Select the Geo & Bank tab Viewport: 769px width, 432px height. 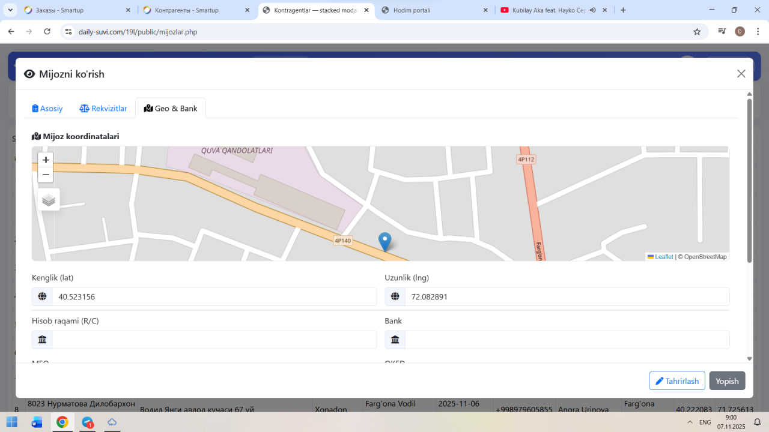pyautogui.click(x=171, y=109)
